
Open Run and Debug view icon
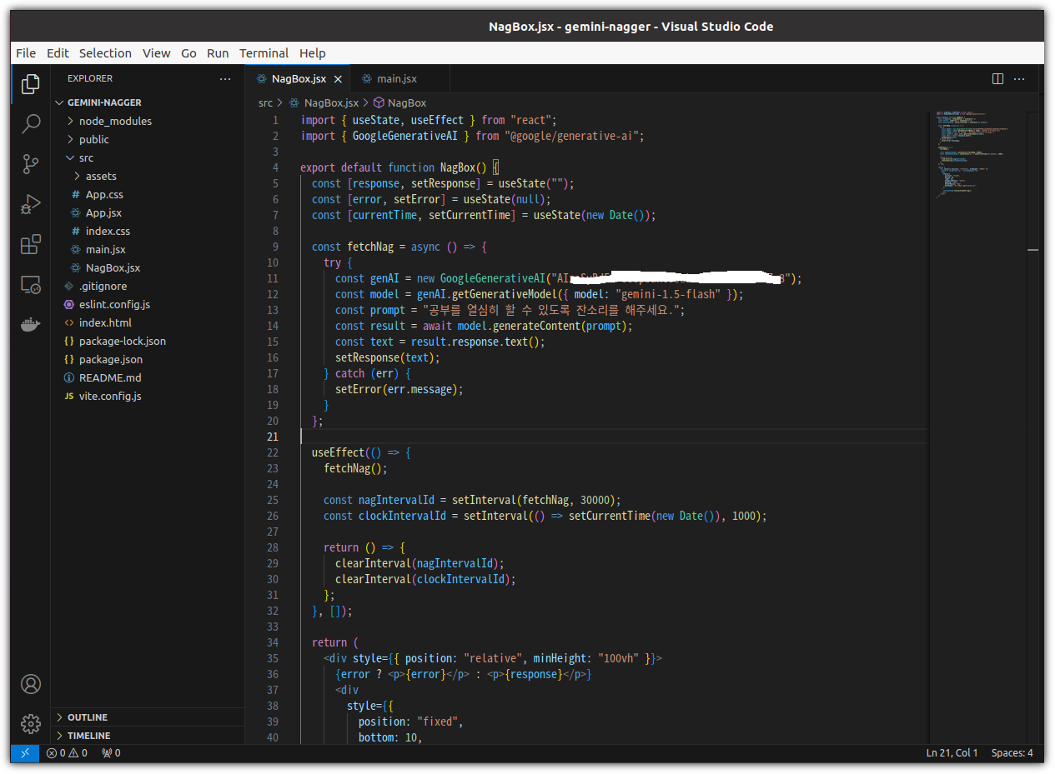click(x=31, y=204)
